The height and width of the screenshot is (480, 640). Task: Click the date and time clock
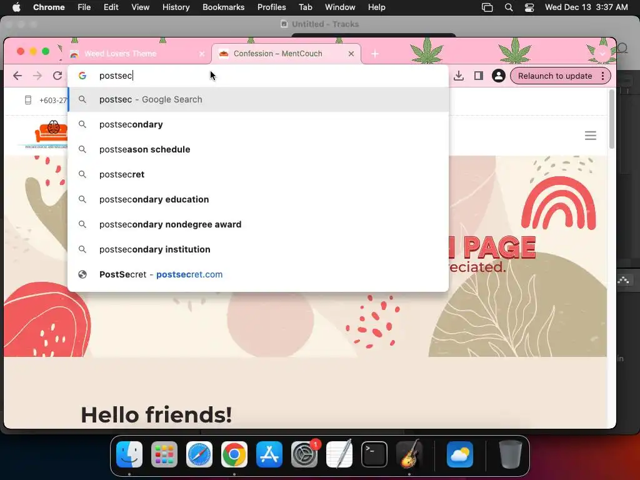(x=586, y=7)
